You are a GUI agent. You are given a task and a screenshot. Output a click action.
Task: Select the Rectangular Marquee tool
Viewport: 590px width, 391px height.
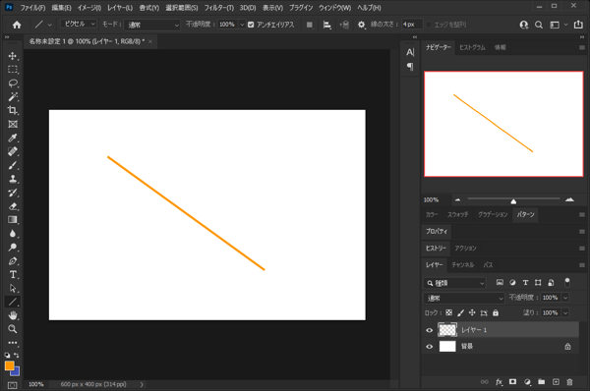[x=13, y=70]
